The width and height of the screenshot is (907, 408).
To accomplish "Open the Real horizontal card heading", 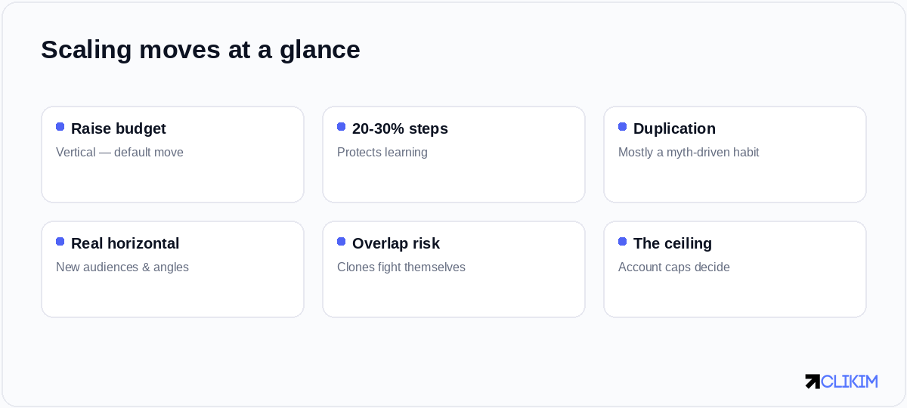I will tap(125, 243).
